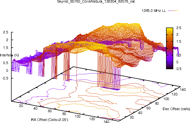
Task: Select the legend entry 1395.0 MHz LL
Action: click(x=154, y=11)
